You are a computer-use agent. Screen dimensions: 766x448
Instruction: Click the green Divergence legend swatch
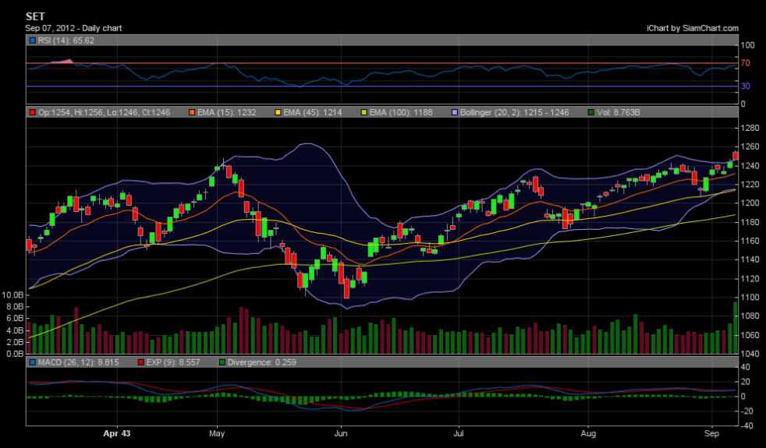[x=222, y=362]
